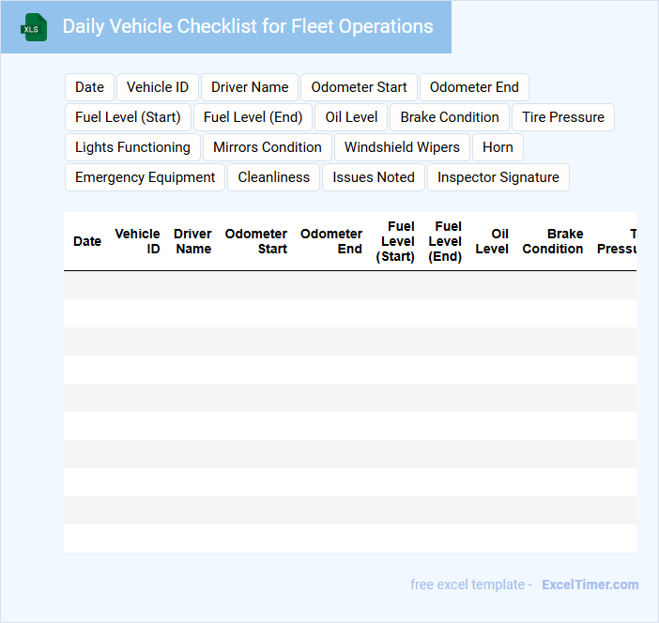Open the ExcelTimer.com link
The image size is (659, 623).
590,585
